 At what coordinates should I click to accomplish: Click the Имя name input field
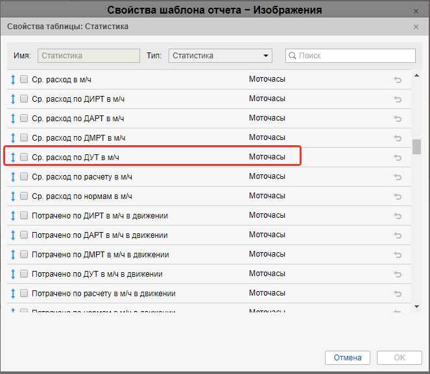[89, 56]
